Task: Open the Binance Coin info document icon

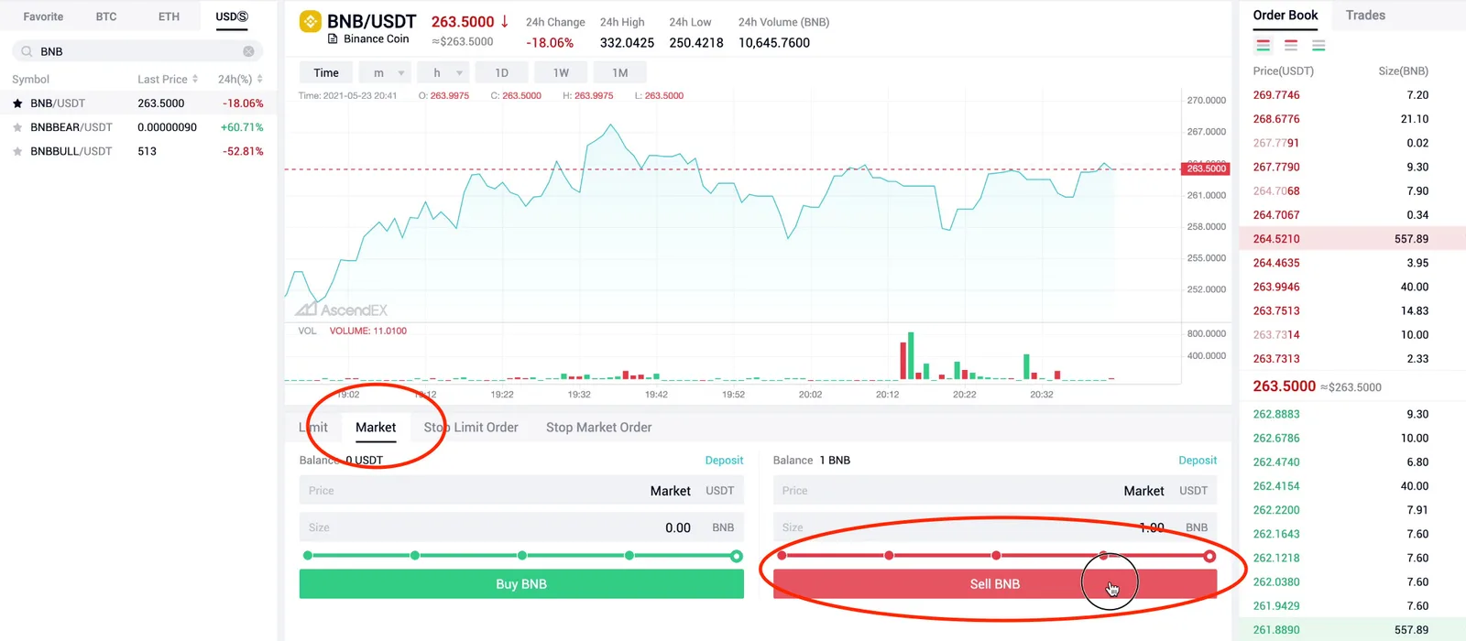Action: pyautogui.click(x=333, y=39)
